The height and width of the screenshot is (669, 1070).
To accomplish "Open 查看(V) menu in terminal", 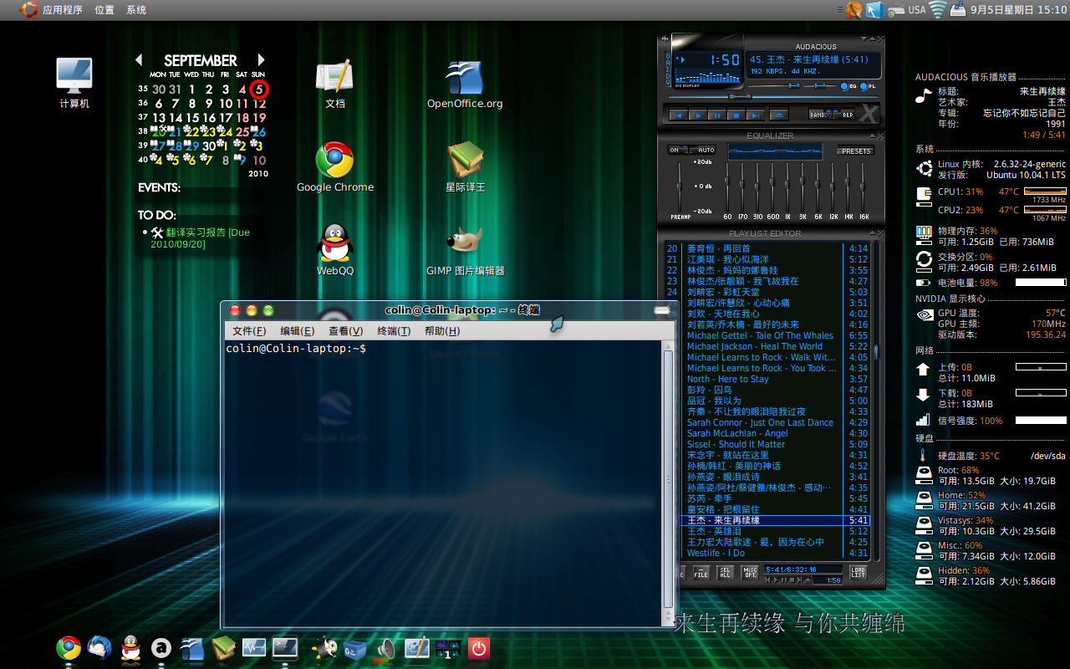I will 346,331.
